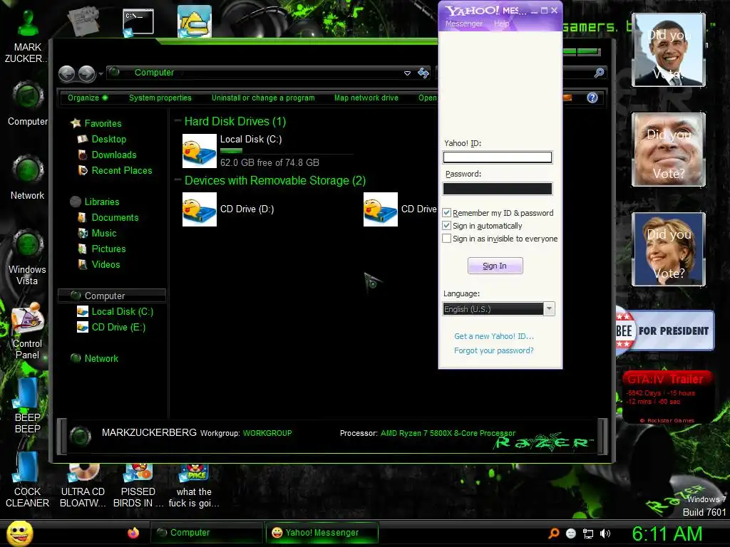Switch to the Computer taskbar window button

click(206, 533)
